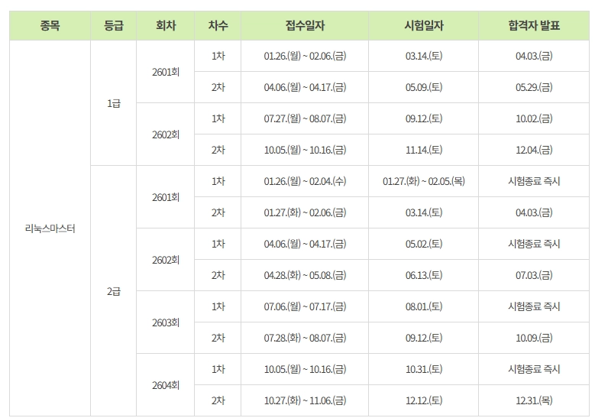This screenshot has height=418, width=595.
Task: Click registration period 01.26.(월) ~ 02.04.(수)
Action: point(305,181)
